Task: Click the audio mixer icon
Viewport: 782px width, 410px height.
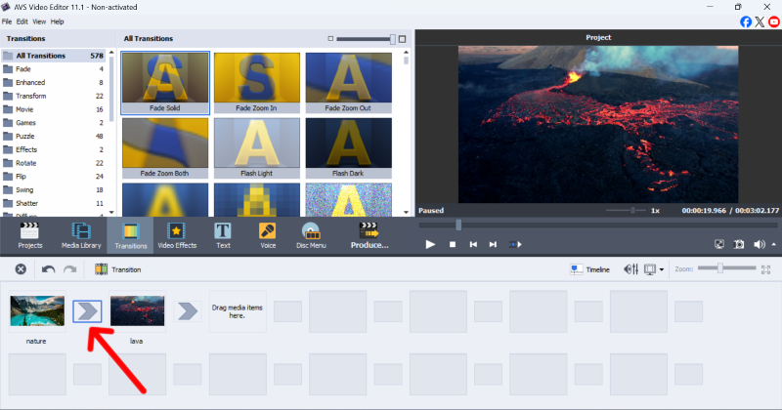Action: tap(630, 269)
